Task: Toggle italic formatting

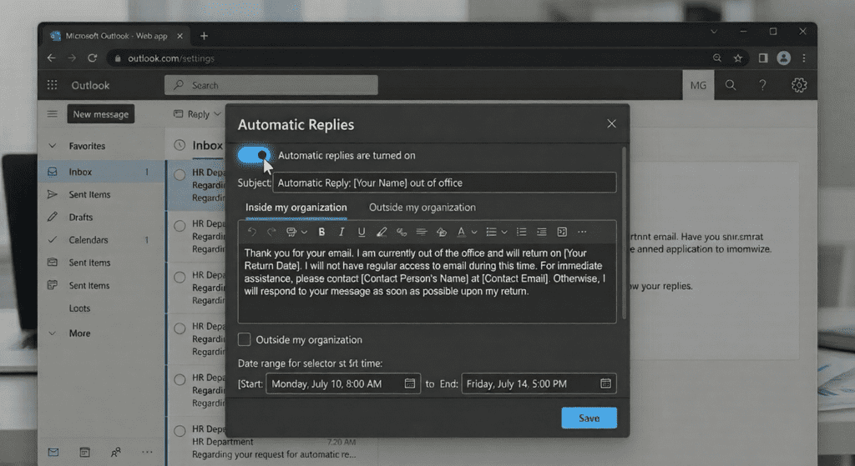Action: 341,232
